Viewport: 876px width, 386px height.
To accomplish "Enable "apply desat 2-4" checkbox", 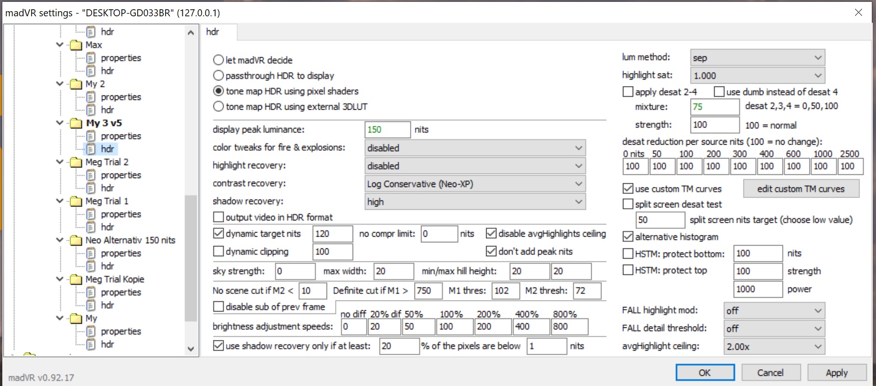I will (x=628, y=92).
